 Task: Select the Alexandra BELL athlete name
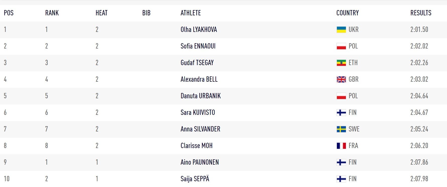(199, 79)
